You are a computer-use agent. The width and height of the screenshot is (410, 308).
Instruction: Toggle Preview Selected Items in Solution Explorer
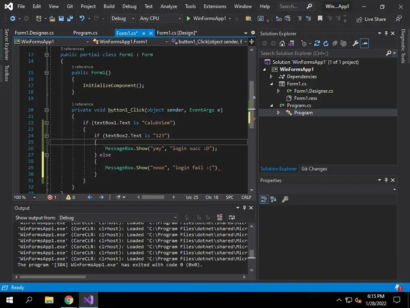(364, 43)
